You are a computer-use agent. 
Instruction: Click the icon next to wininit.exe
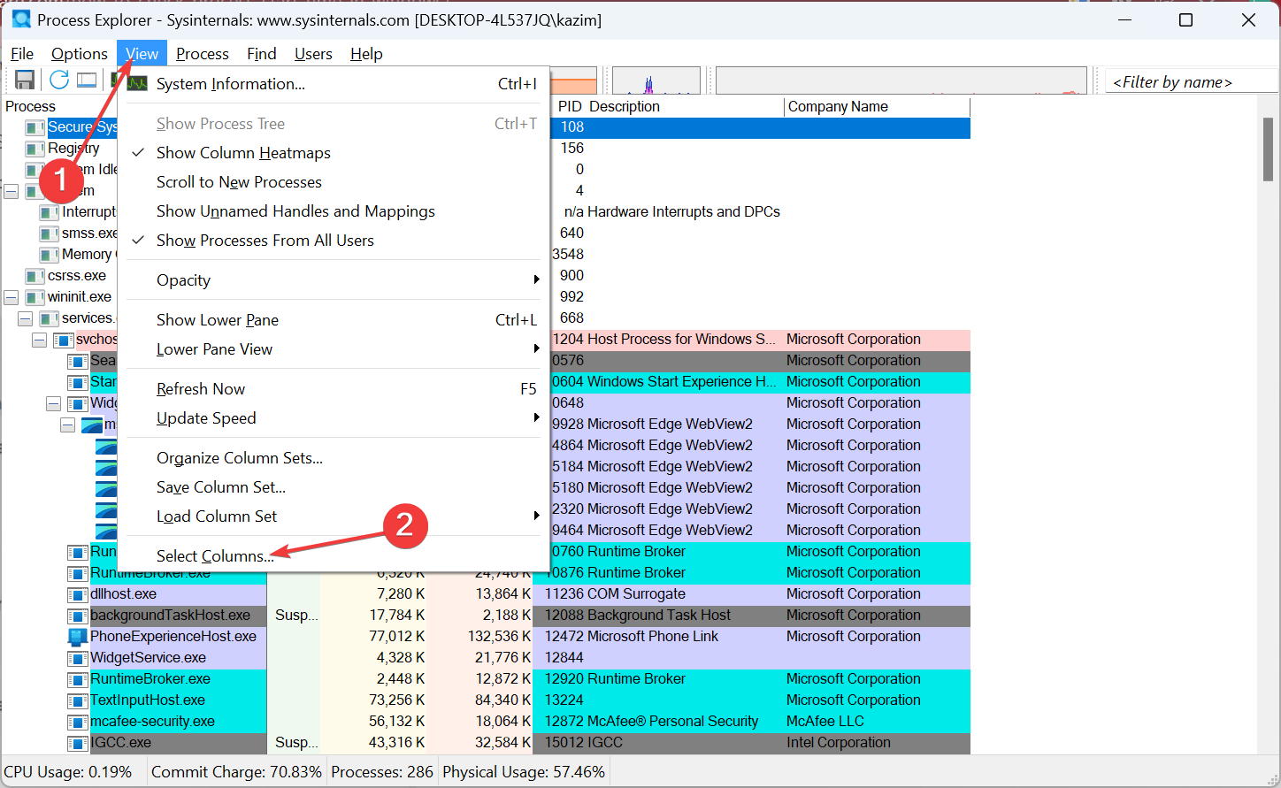(35, 297)
